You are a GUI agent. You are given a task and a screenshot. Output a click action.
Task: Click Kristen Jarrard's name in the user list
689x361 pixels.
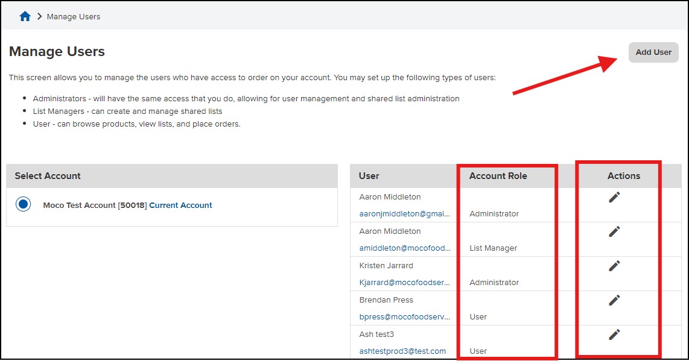(386, 265)
